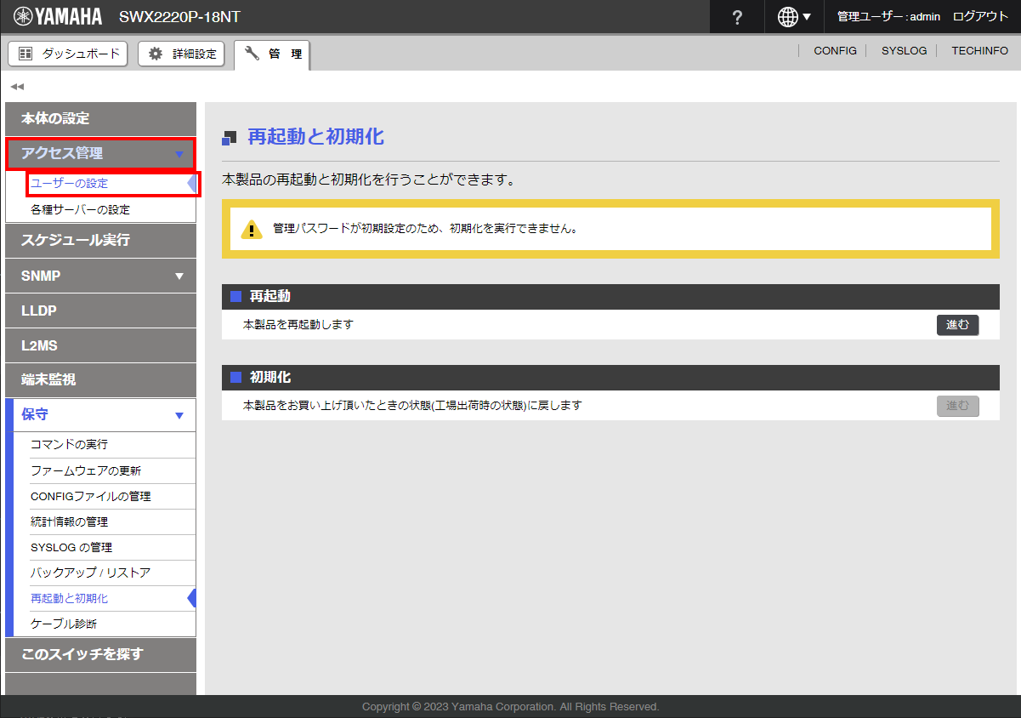Collapse the side menu with double-arrow icon
The height and width of the screenshot is (718, 1021).
point(17,87)
